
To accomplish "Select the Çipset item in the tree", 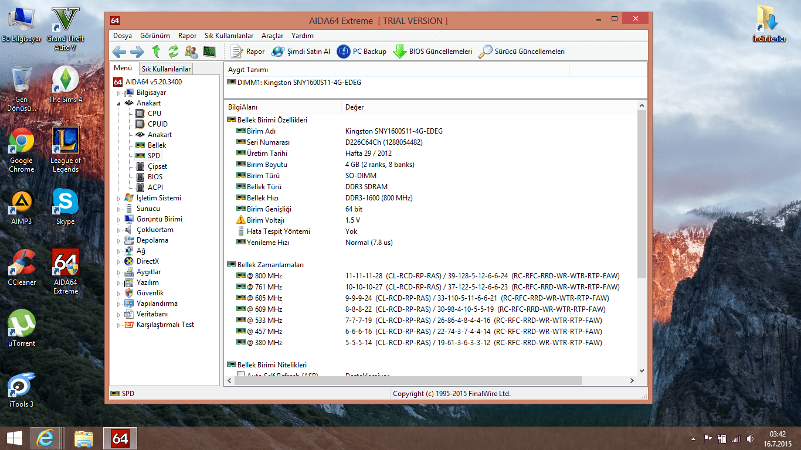I will point(157,166).
